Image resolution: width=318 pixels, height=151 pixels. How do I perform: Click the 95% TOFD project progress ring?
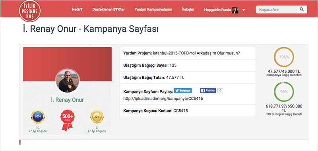284,92
